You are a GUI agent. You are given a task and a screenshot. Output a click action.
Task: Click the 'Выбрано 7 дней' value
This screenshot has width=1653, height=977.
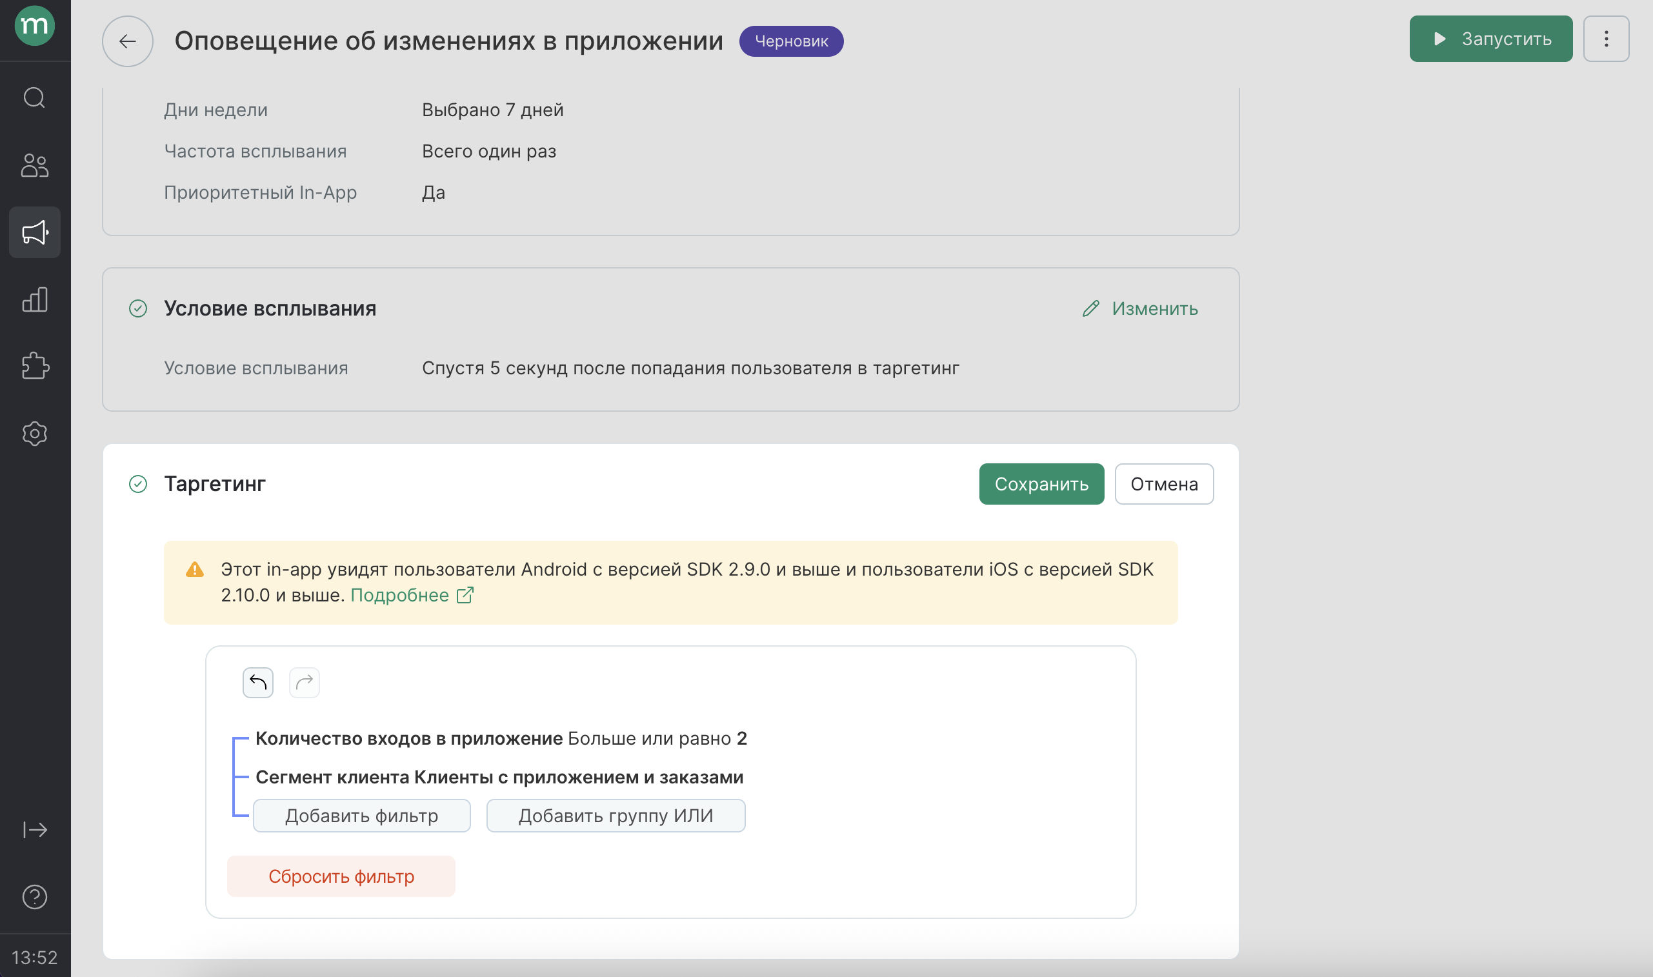coord(493,110)
